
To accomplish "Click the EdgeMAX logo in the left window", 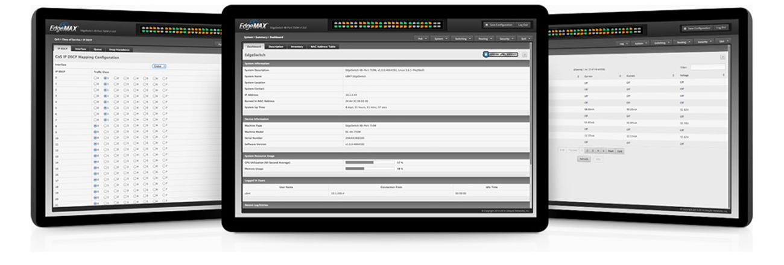I will pos(63,28).
